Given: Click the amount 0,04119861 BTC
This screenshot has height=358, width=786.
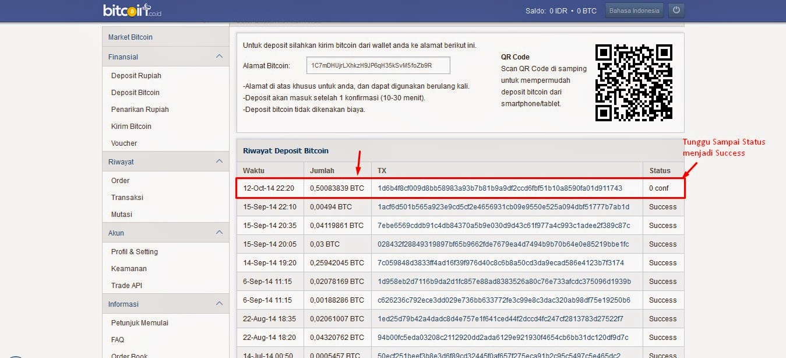Looking at the screenshot, I should [337, 226].
